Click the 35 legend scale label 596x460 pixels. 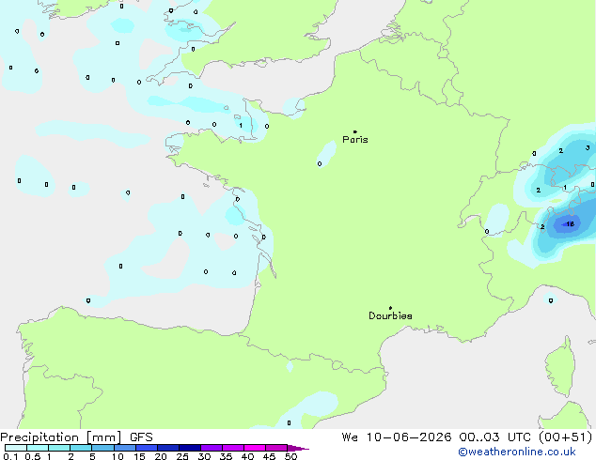(x=226, y=456)
